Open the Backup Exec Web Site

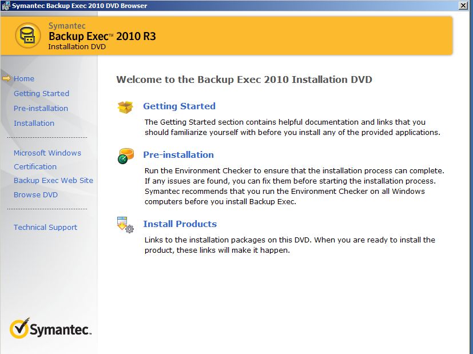53,180
